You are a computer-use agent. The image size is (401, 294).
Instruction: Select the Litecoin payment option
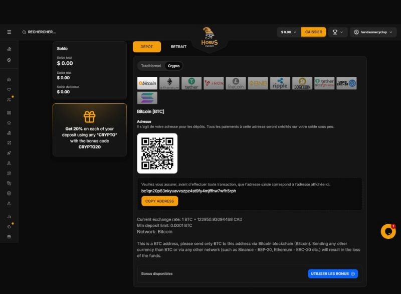tap(236, 83)
